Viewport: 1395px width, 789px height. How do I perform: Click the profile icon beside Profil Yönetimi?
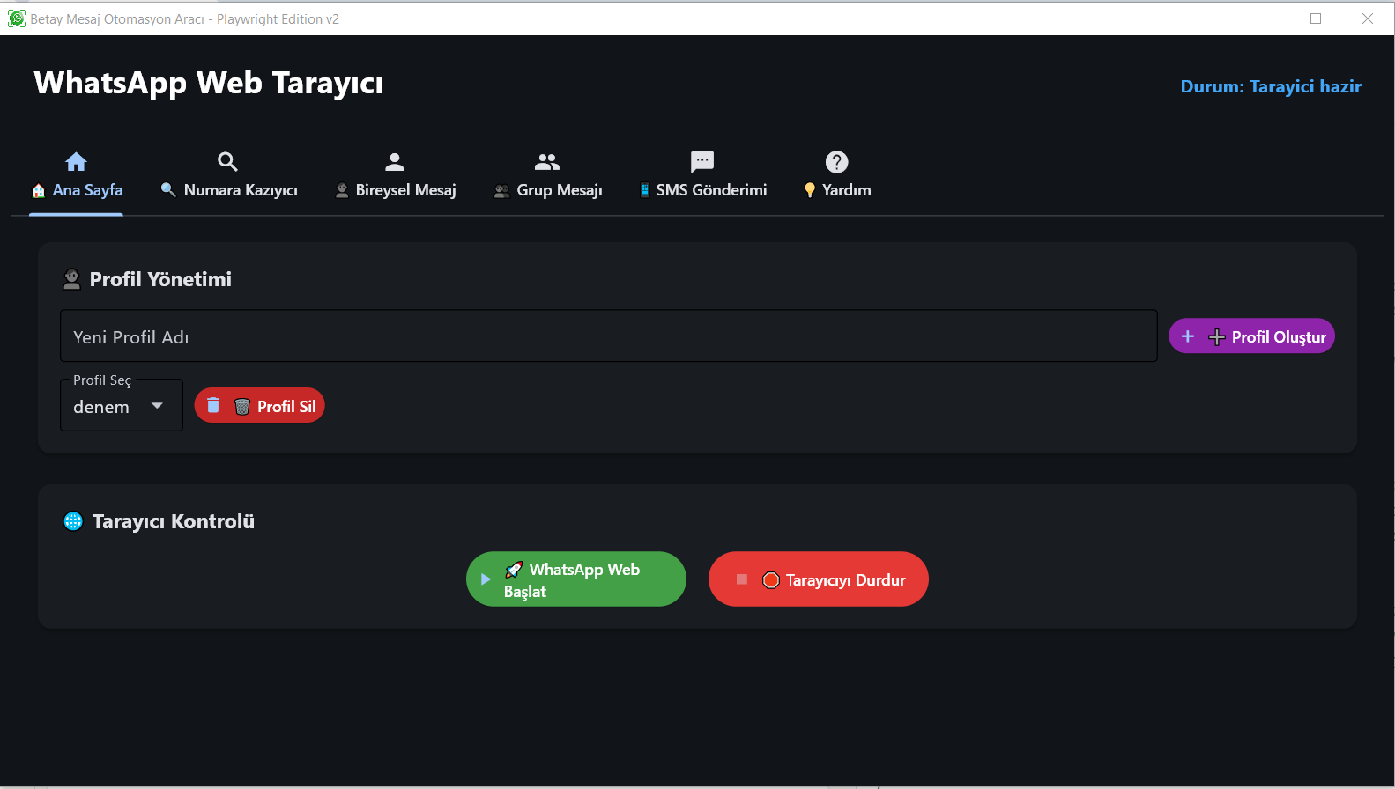[x=72, y=279]
